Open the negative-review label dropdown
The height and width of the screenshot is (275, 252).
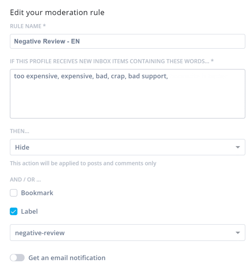(127, 233)
